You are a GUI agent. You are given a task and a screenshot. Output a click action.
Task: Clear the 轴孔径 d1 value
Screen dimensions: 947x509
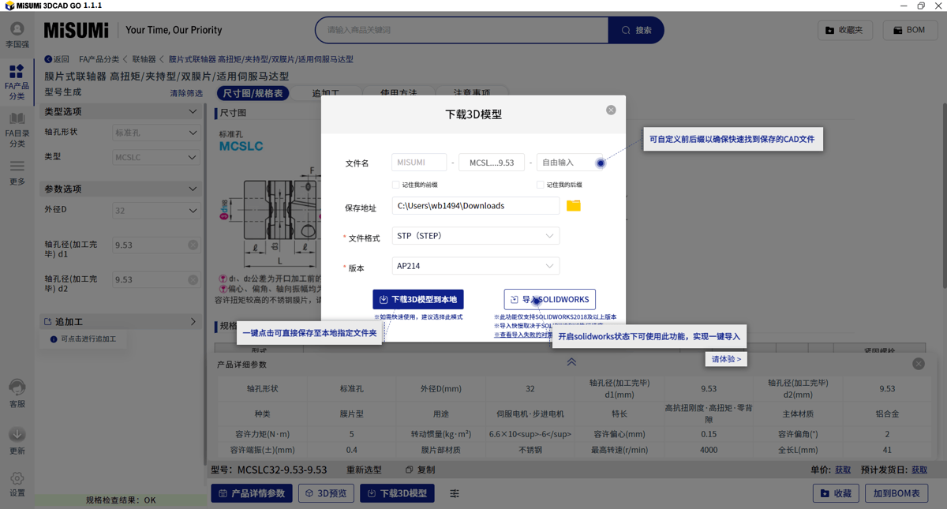point(193,245)
